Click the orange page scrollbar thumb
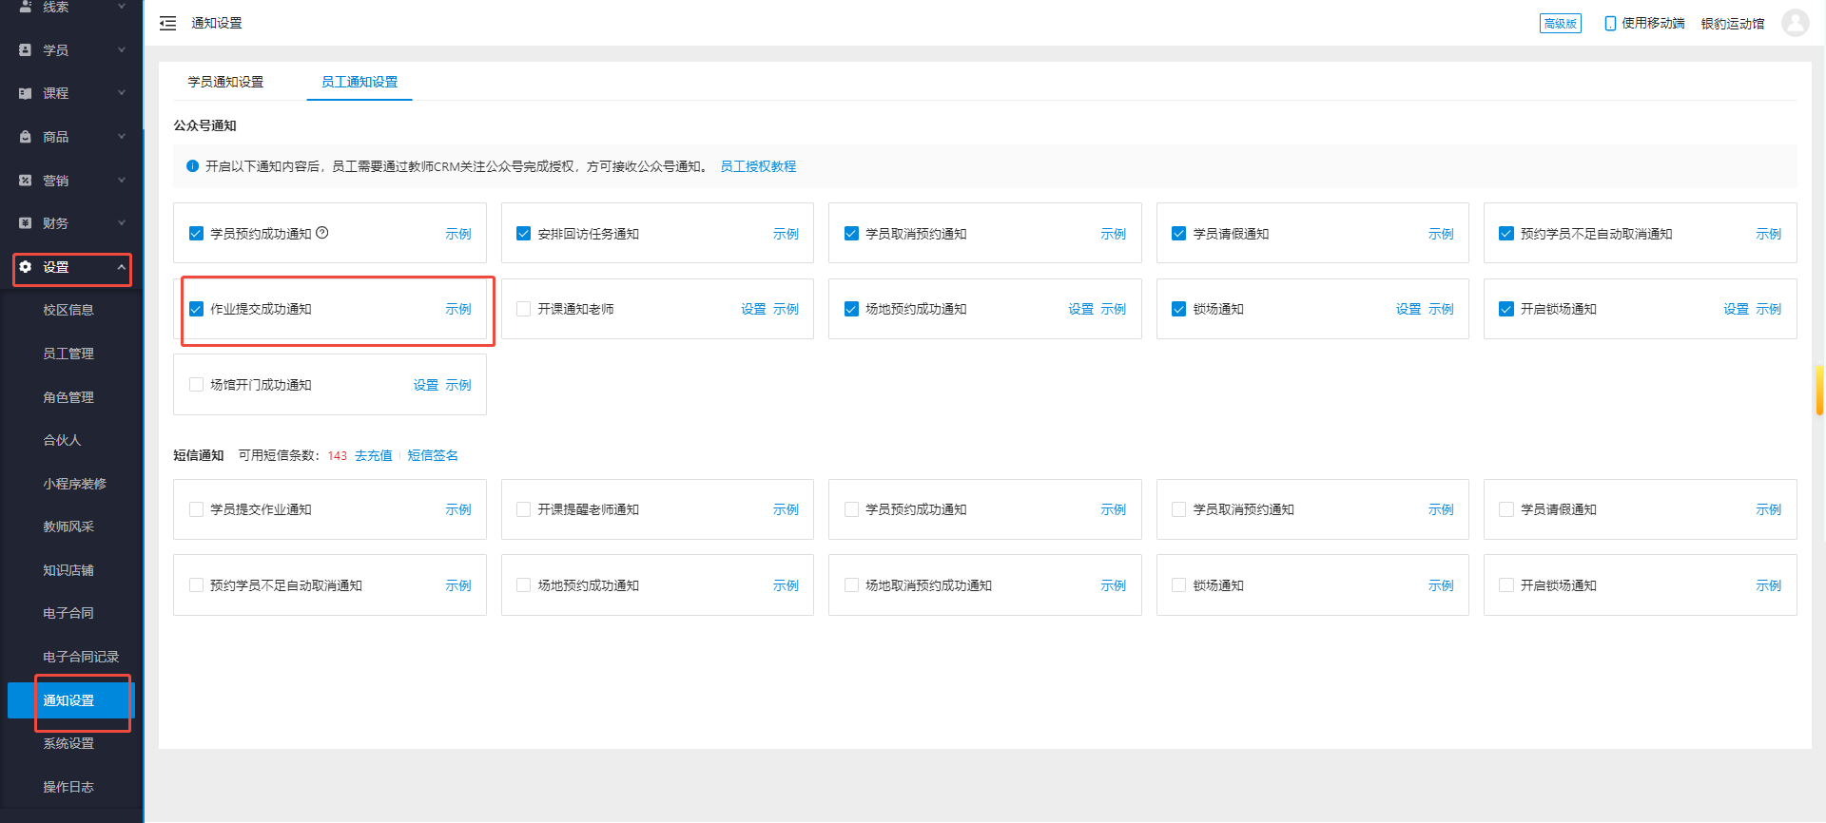Screen dimensions: 1826x823 [x=1819, y=391]
